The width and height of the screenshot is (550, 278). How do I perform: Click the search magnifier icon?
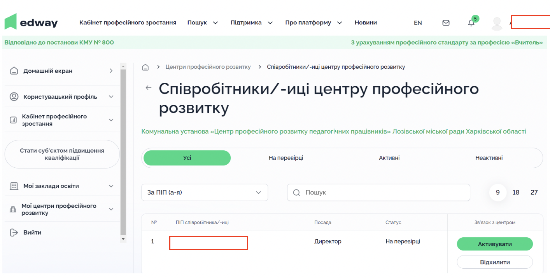click(296, 193)
